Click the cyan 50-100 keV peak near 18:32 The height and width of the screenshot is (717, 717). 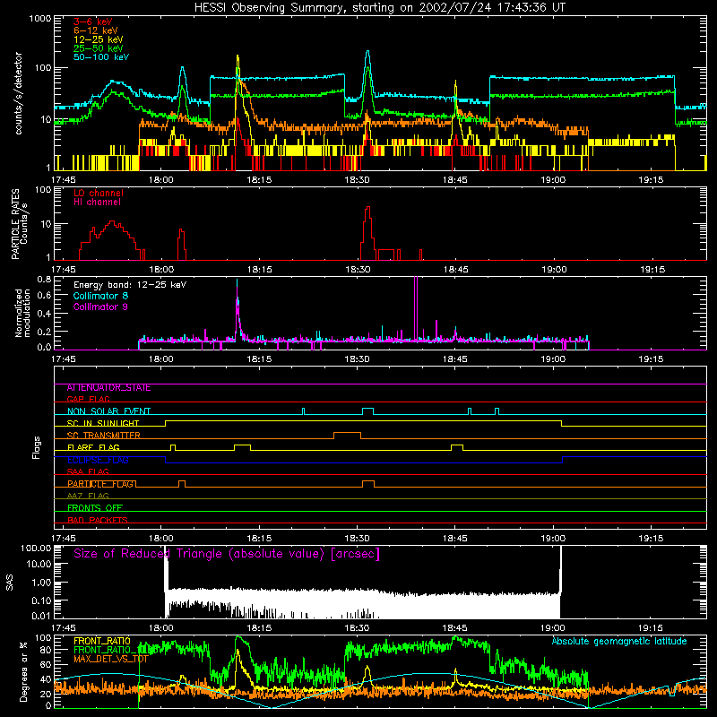pos(367,52)
